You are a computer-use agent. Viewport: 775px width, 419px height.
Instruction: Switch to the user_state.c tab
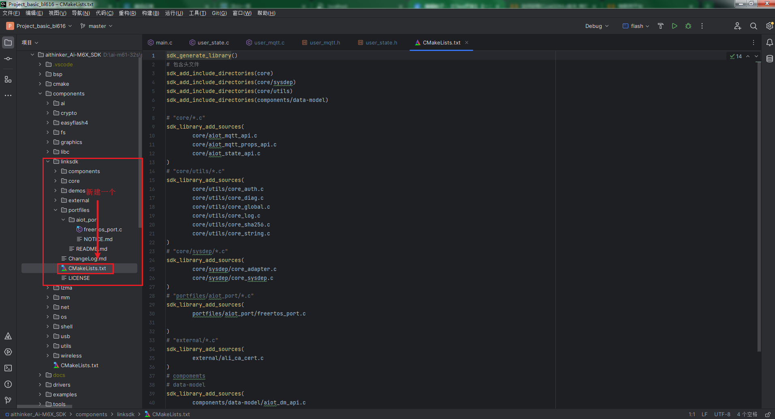coord(209,42)
